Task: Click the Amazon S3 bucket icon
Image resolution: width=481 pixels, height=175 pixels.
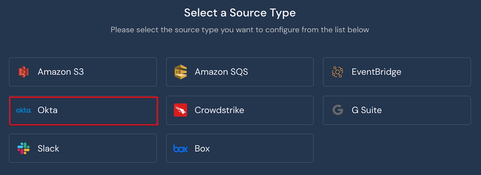Action: click(23, 72)
